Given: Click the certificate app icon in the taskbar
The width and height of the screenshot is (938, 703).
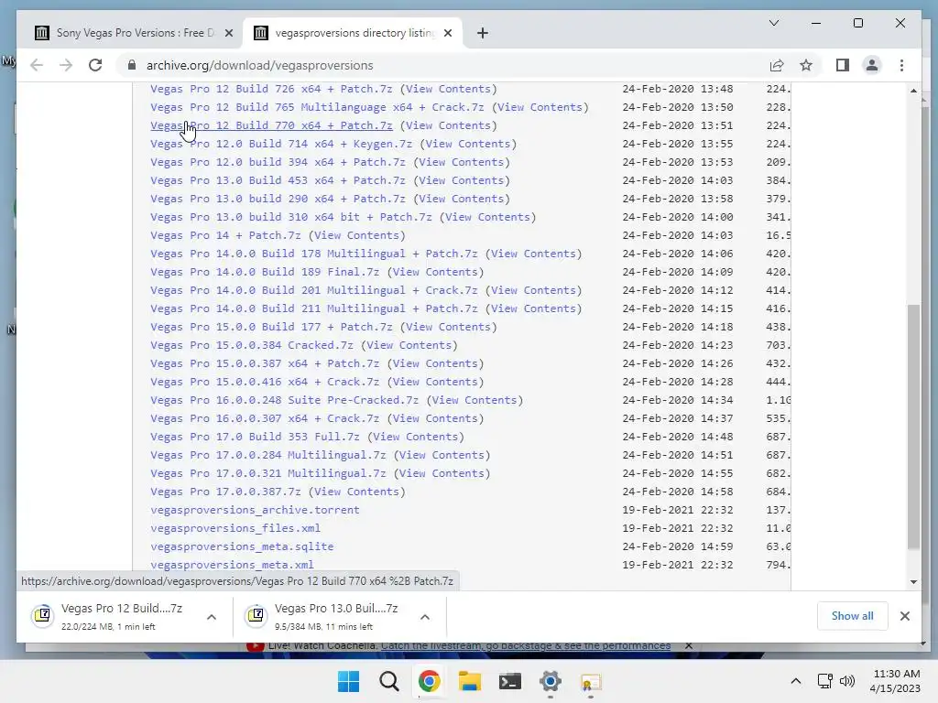Looking at the screenshot, I should [x=591, y=682].
